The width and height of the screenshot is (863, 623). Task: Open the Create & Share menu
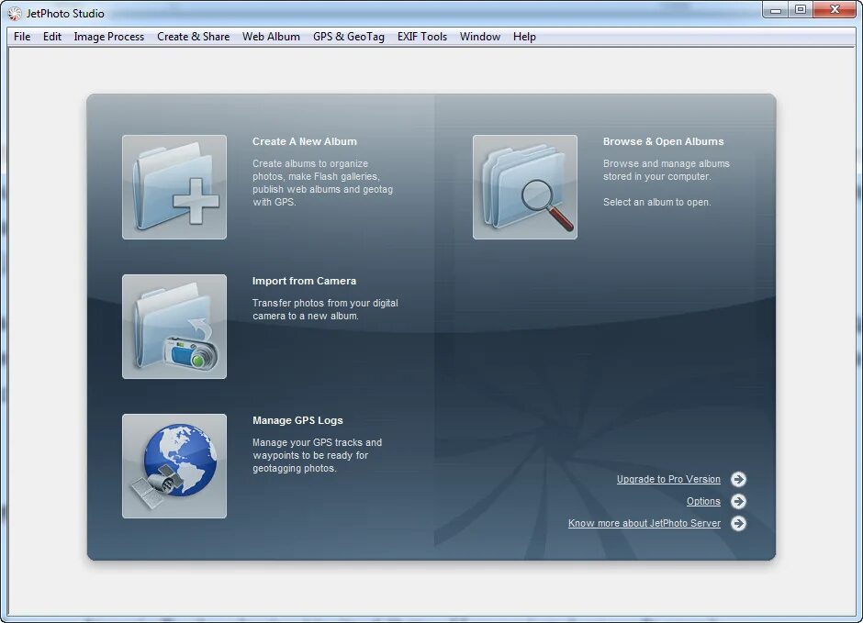coord(193,37)
